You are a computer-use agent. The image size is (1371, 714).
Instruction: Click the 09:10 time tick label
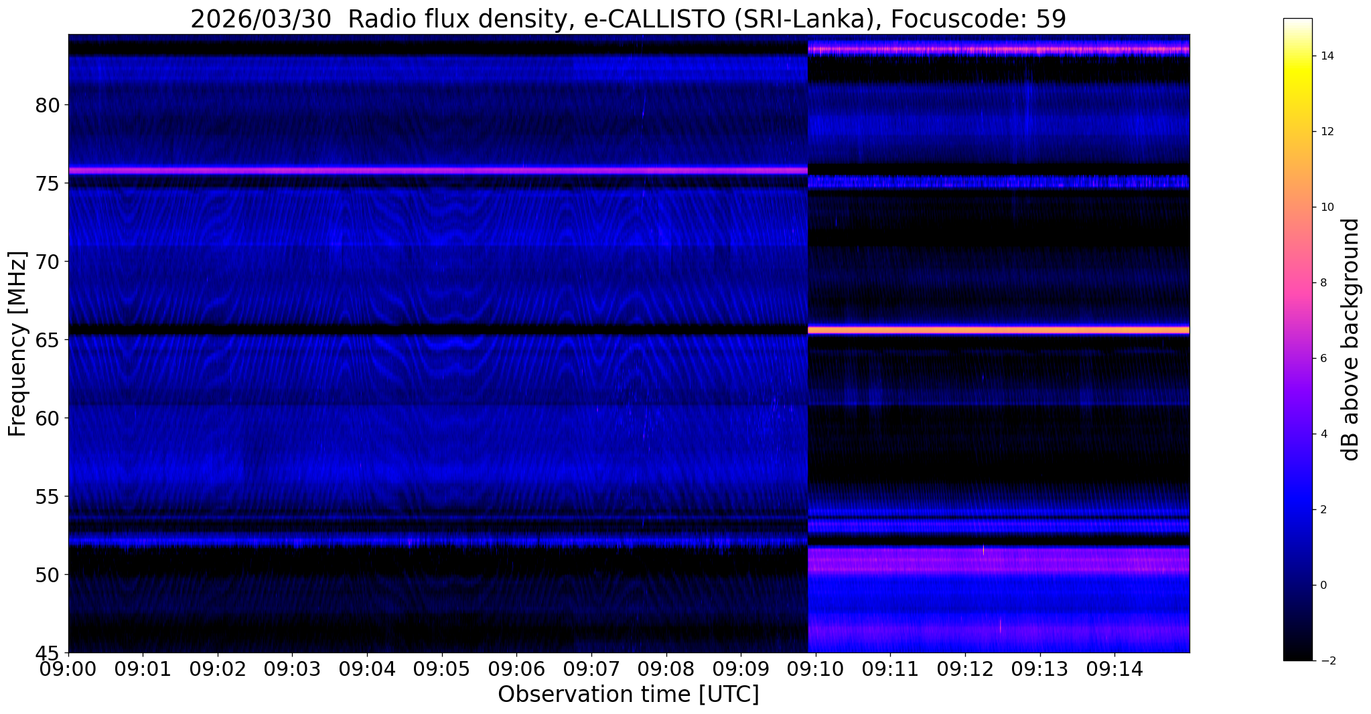tap(816, 669)
